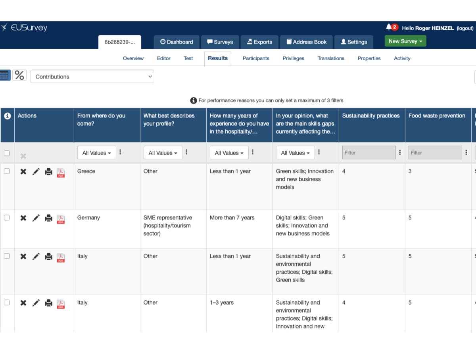
Task: Open the Surveys tab
Action: point(220,42)
